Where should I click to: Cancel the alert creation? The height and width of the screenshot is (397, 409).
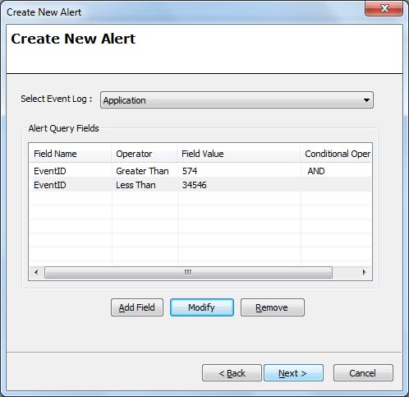(363, 373)
